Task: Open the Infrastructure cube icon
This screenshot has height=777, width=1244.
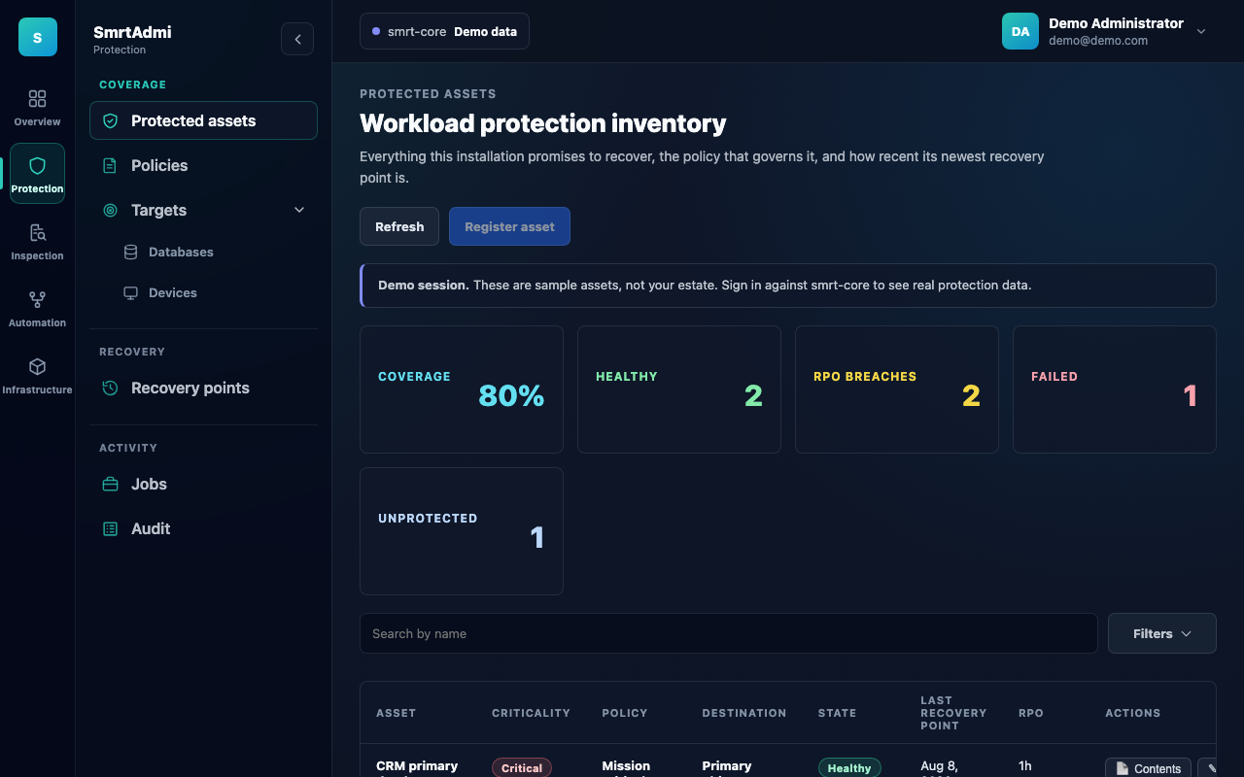Action: (37, 366)
